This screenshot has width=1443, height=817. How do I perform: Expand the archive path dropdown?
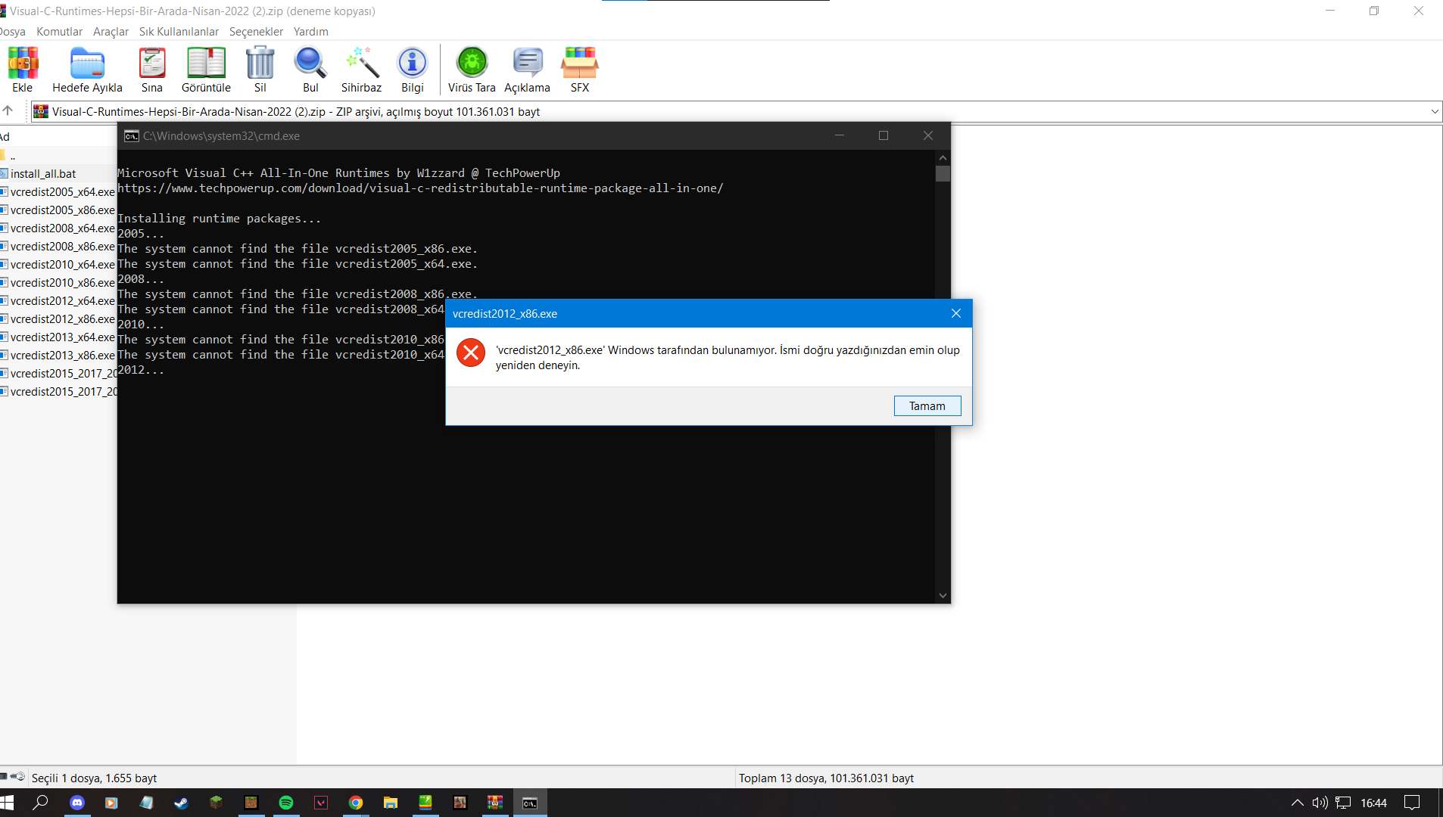[1434, 112]
